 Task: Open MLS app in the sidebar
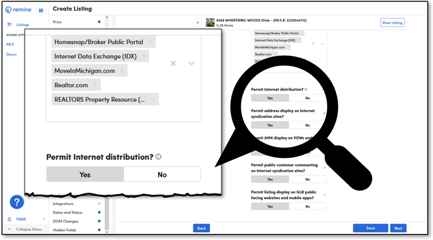coord(10,44)
